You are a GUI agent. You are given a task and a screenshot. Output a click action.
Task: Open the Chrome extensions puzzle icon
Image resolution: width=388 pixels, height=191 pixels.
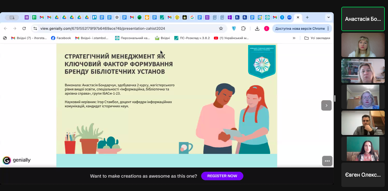pos(243,28)
